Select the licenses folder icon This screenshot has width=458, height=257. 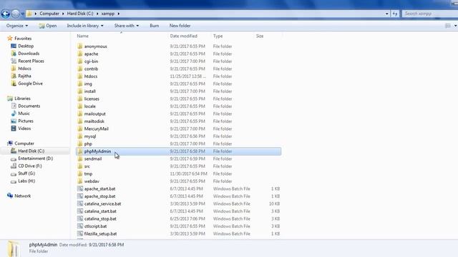pyautogui.click(x=80, y=99)
